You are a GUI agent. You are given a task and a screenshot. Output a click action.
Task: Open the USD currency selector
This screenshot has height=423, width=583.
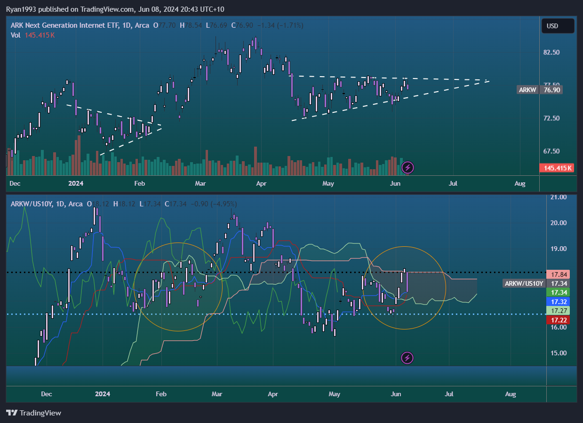pyautogui.click(x=558, y=26)
